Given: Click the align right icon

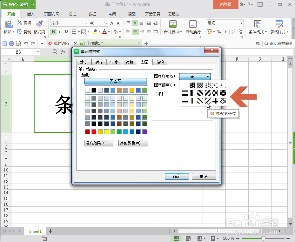Looking at the screenshot, I should (x=142, y=32).
